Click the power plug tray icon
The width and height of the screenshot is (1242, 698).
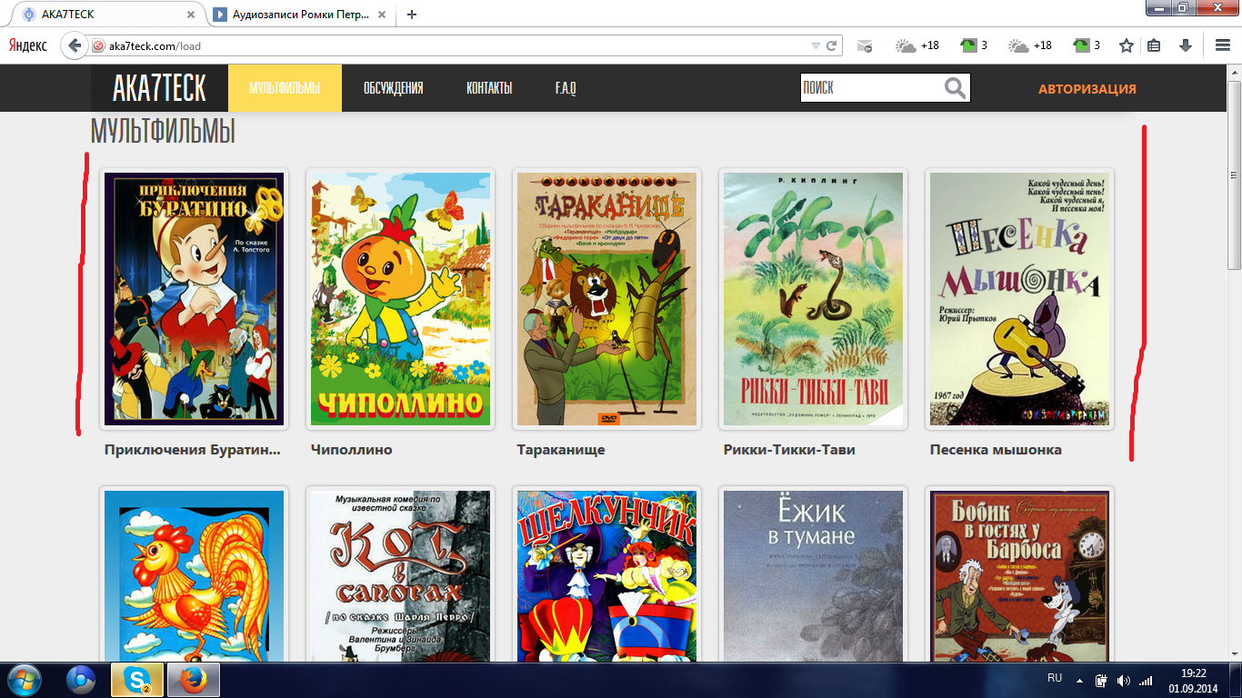(1101, 680)
